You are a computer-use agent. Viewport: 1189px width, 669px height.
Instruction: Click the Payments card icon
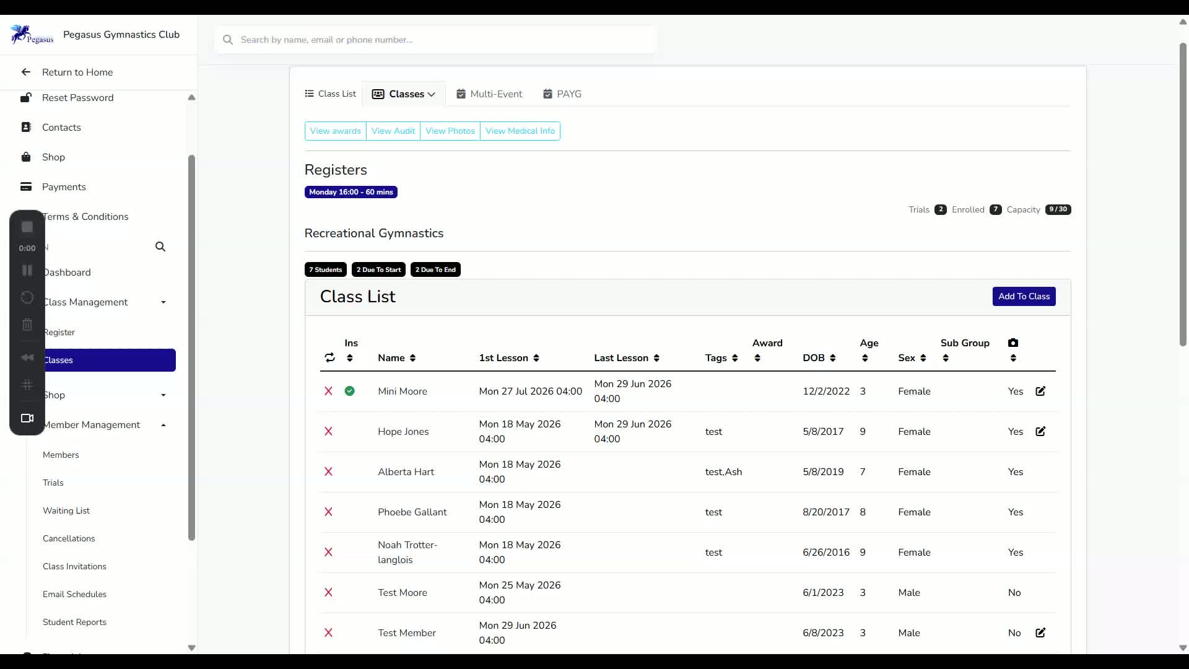(26, 186)
